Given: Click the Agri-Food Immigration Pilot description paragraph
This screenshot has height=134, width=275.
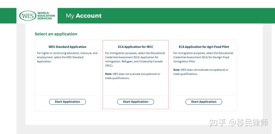Looking at the screenshot, I should click(x=203, y=57).
